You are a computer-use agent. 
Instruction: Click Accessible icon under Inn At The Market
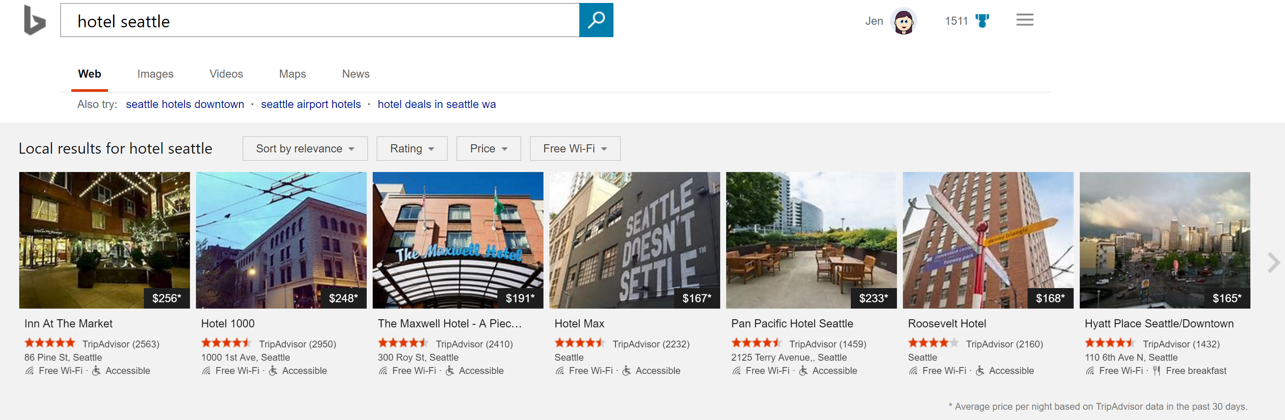pyautogui.click(x=97, y=370)
